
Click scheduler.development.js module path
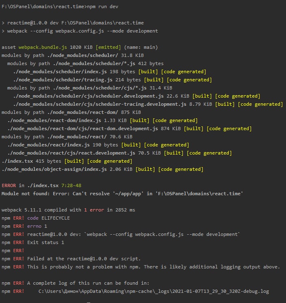pos(88,96)
